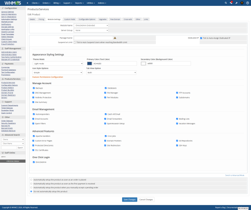
Task: Open the Billing menu
Action: 57,3
